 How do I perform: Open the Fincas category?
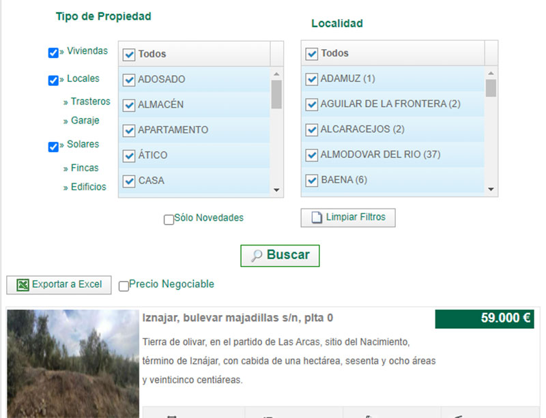[85, 168]
